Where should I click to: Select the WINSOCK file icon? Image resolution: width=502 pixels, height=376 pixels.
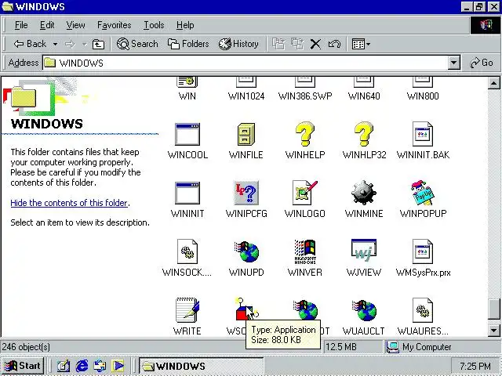pyautogui.click(x=187, y=251)
